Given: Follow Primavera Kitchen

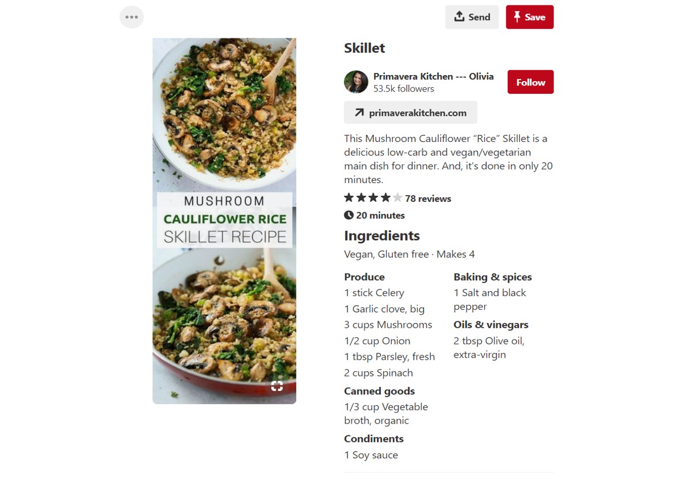Looking at the screenshot, I should coord(531,82).
